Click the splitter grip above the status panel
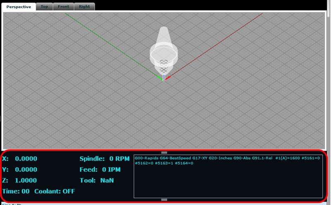Screen dimensions: 331x205 pos(164,152)
